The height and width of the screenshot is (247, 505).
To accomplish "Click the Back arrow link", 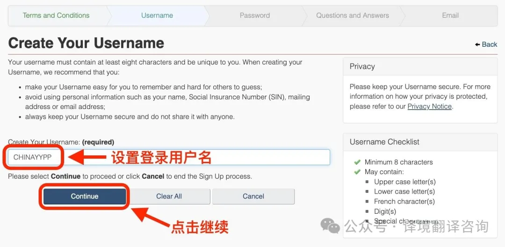I will (486, 44).
